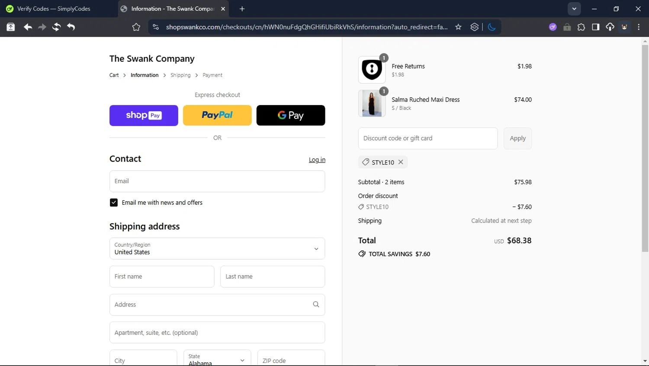This screenshot has width=649, height=366.
Task: Choose PayPal express checkout
Action: 217,115
